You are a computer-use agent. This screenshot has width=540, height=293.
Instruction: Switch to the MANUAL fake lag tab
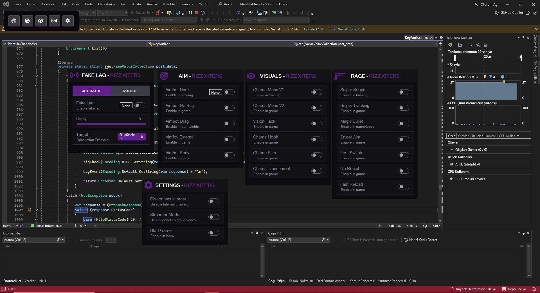130,91
